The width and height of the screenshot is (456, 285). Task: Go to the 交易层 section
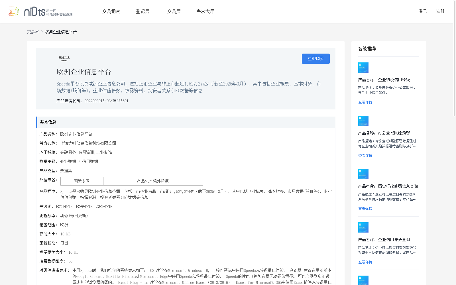(174, 11)
